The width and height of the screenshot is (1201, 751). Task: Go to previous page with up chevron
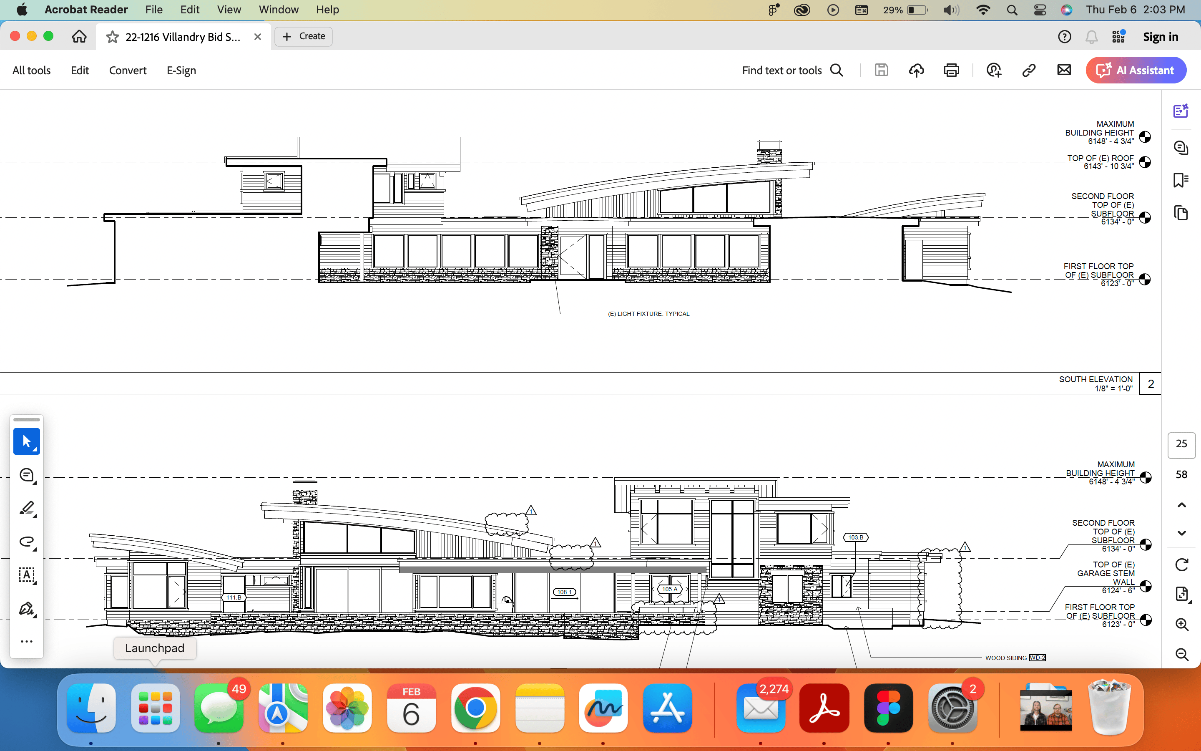click(x=1182, y=505)
